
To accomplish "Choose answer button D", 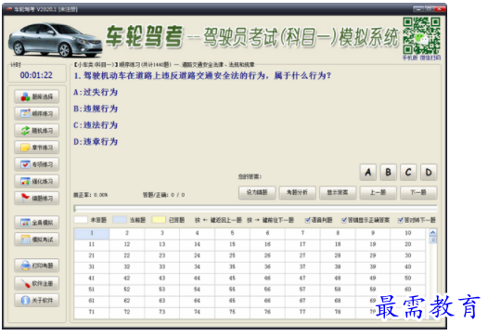I will [x=429, y=173].
